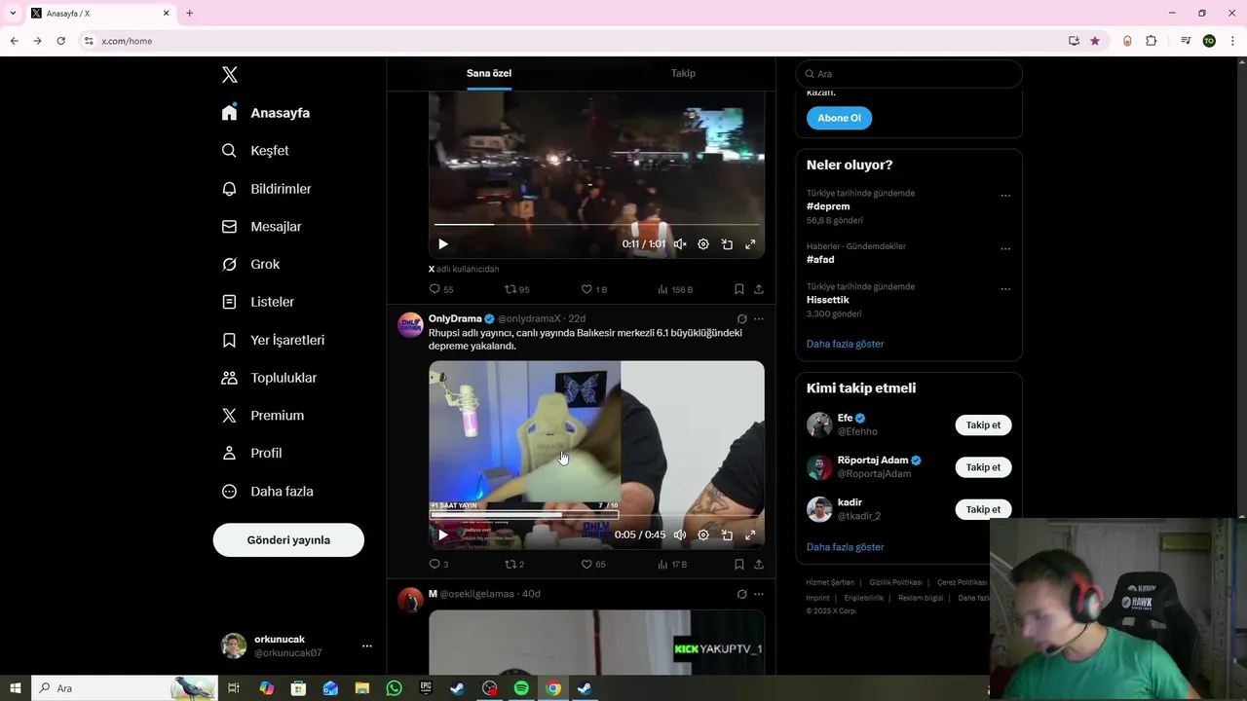
Task: Reply to OnlyDrama post with 3 replies
Action: 438,564
